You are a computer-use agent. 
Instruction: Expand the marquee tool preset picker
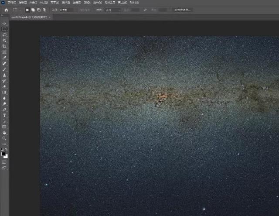[17, 10]
